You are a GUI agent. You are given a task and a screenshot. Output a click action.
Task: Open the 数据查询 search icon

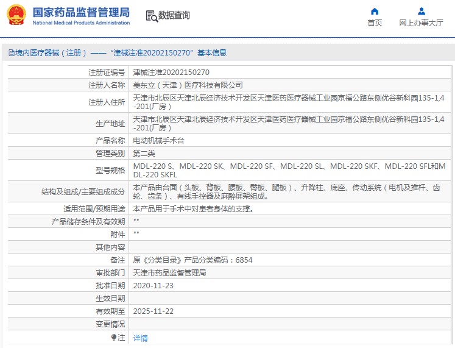[x=152, y=16]
